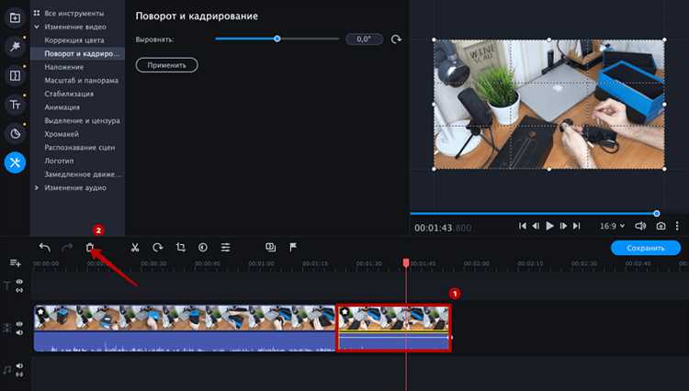
Task: Rotate clip using toolbar rotate icon
Action: [x=158, y=248]
